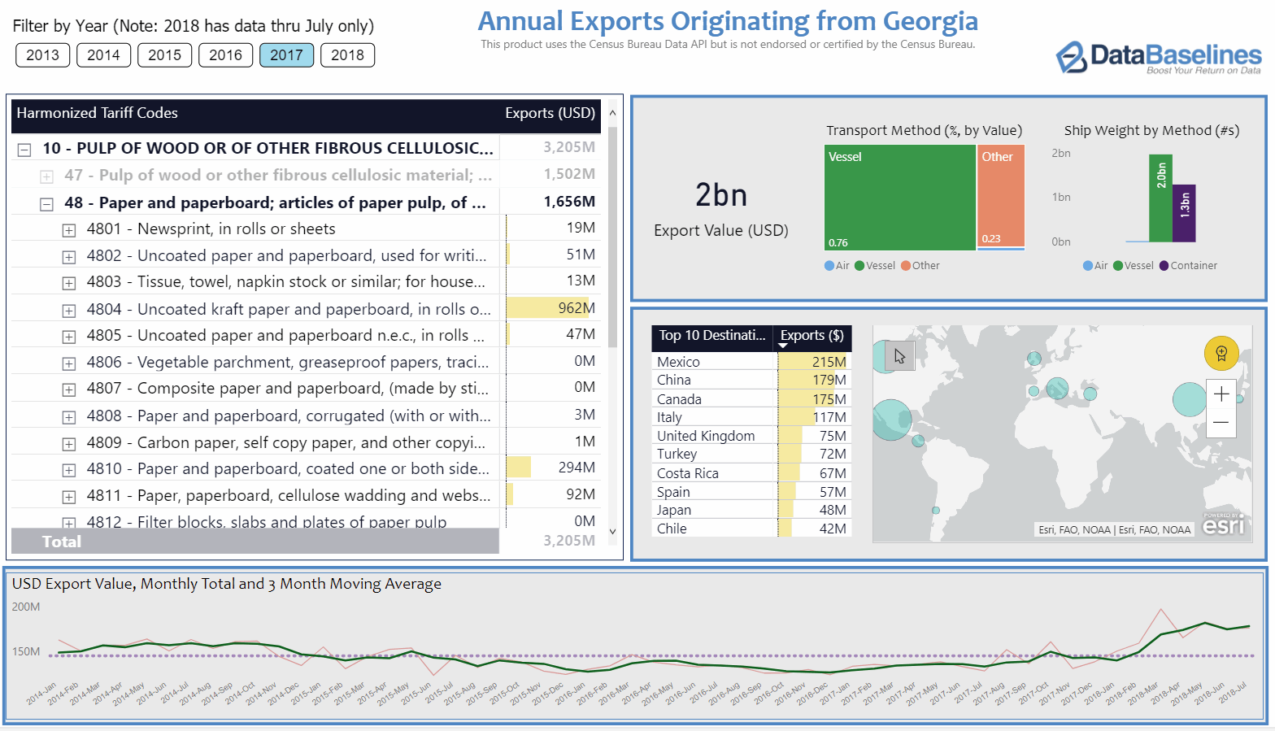The width and height of the screenshot is (1275, 731).
Task: Click the tariff table vertical scrollbar
Action: tap(612, 236)
